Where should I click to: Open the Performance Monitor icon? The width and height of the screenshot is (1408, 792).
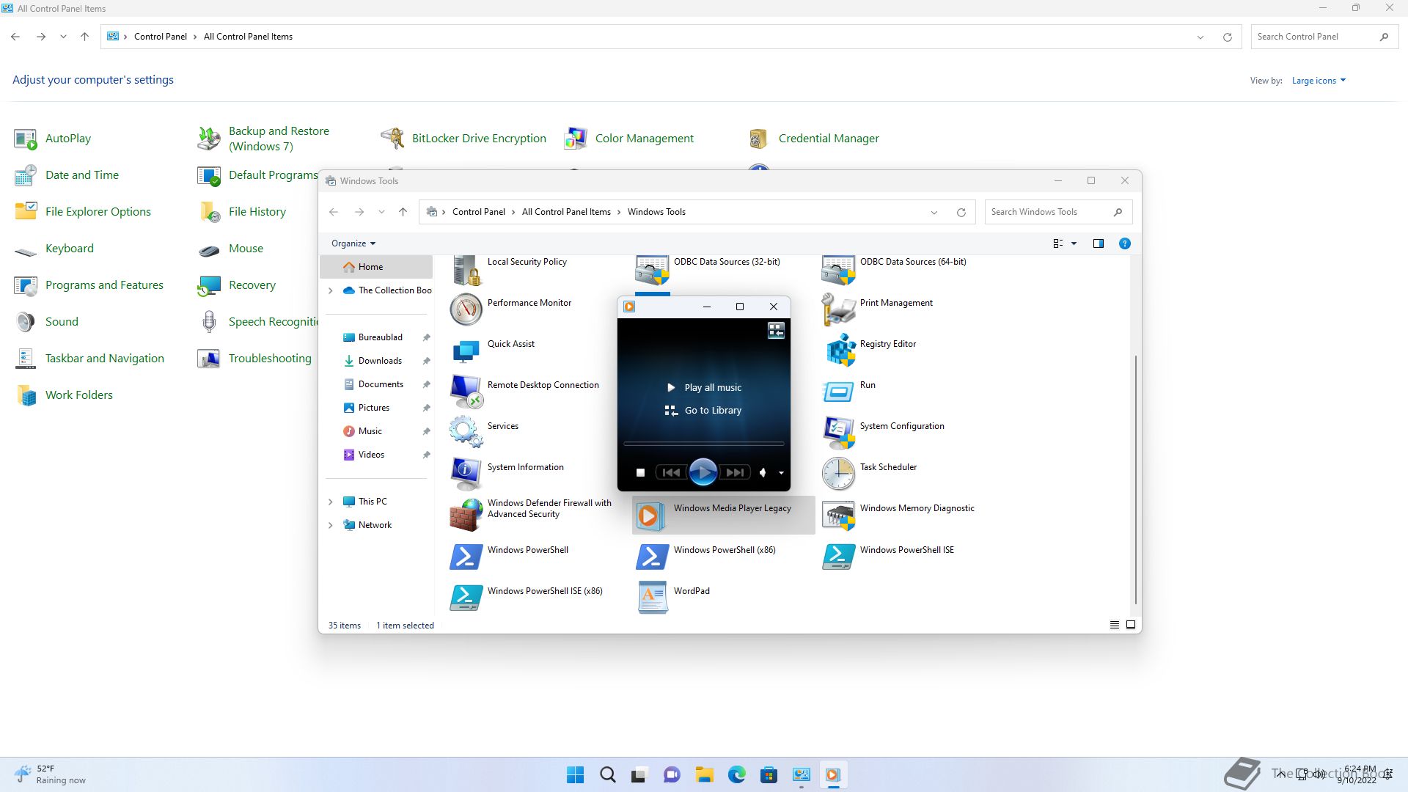coord(466,309)
